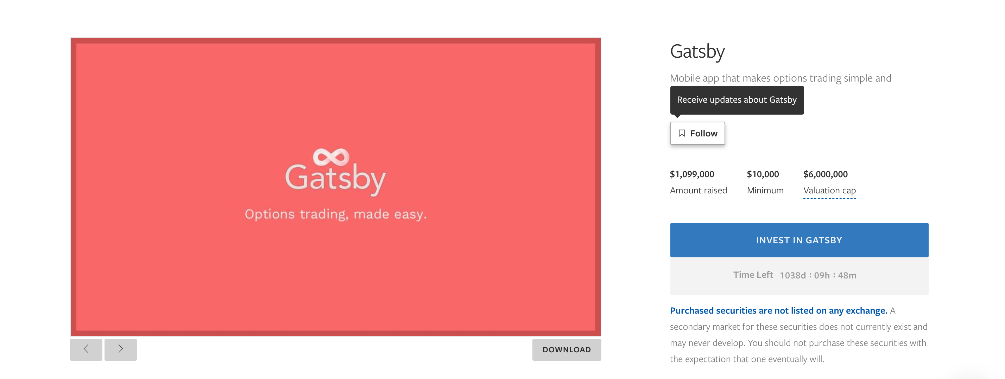Click the $10,000 minimum figure
This screenshot has width=1005, height=379.
point(763,174)
